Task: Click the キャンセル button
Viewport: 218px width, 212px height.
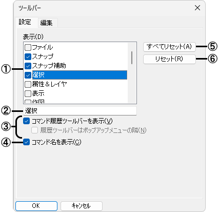Action: (82, 206)
